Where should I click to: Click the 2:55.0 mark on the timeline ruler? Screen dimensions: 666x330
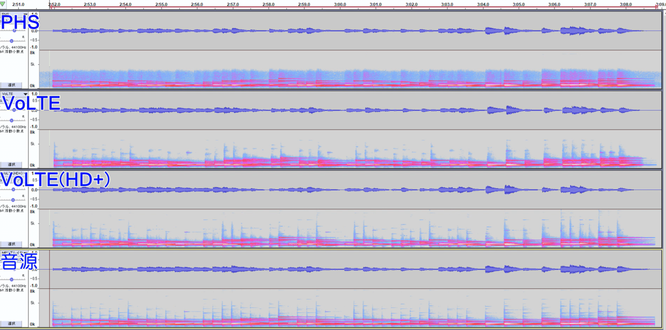[162, 4]
